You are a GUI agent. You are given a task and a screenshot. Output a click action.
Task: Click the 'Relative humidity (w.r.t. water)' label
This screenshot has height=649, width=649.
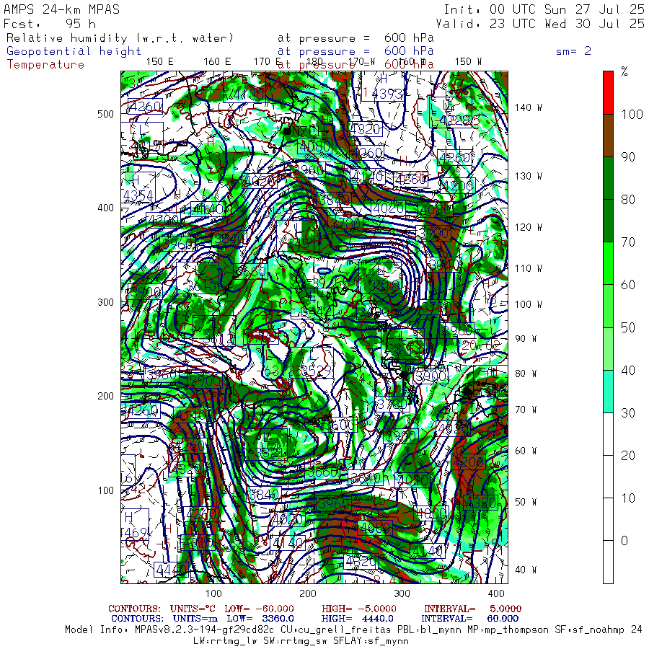point(120,38)
